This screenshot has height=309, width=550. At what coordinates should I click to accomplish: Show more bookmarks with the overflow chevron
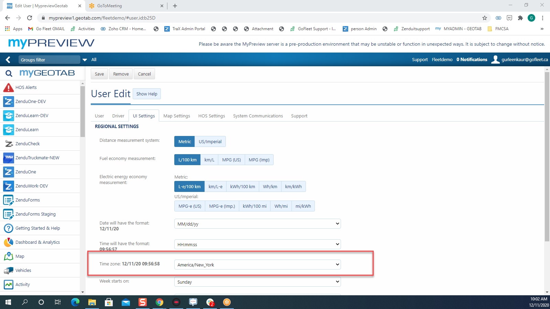(x=542, y=29)
